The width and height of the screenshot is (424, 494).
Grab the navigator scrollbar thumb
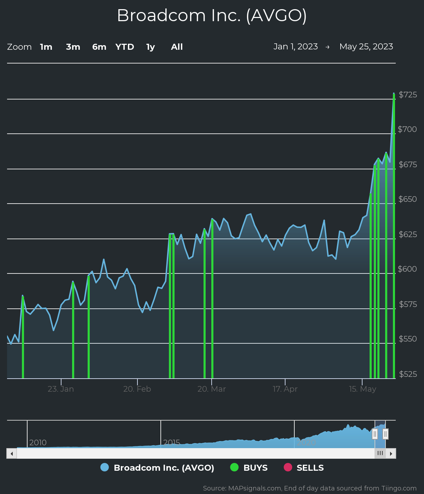tap(380, 453)
